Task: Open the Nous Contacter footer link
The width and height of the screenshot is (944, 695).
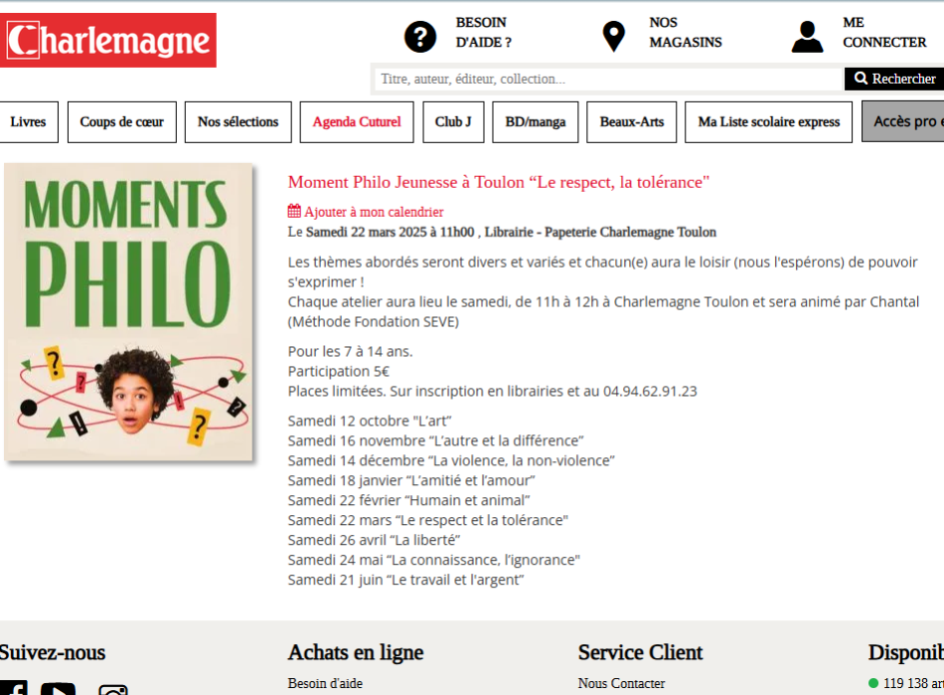Action: [x=621, y=683]
